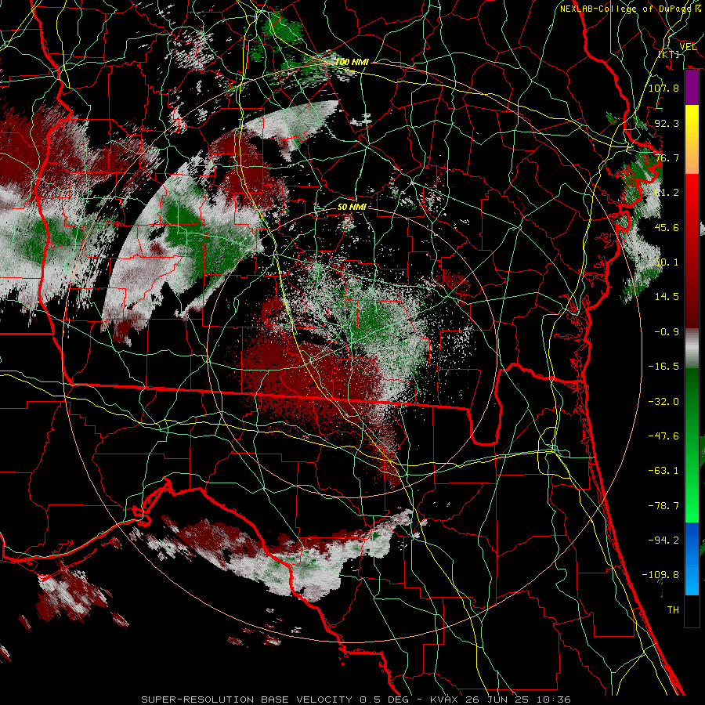Select the -0.9 legend value
The image size is (705, 705).
[667, 332]
